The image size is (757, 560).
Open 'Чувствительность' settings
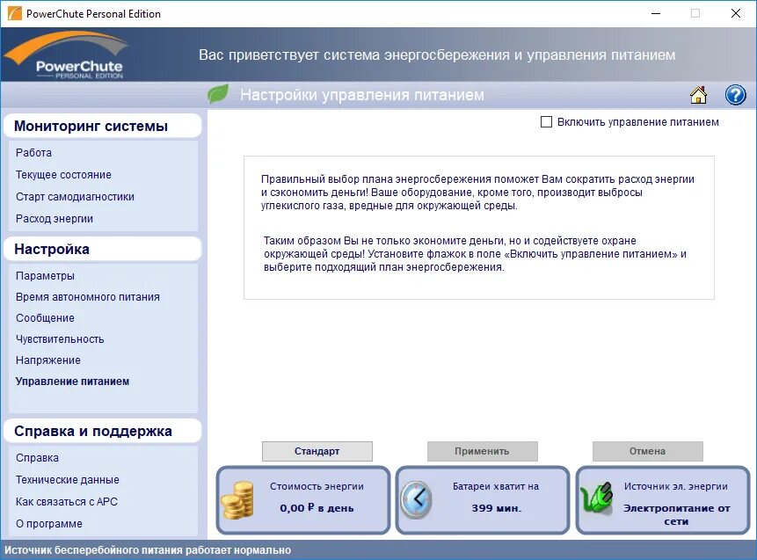(x=60, y=339)
